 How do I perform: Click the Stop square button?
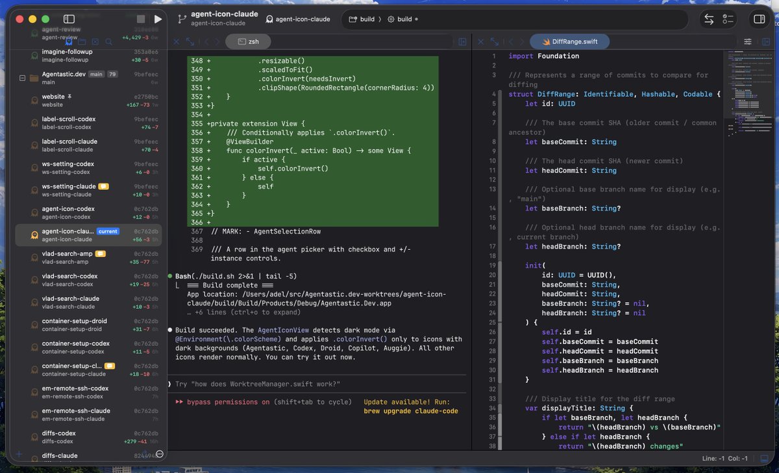141,19
